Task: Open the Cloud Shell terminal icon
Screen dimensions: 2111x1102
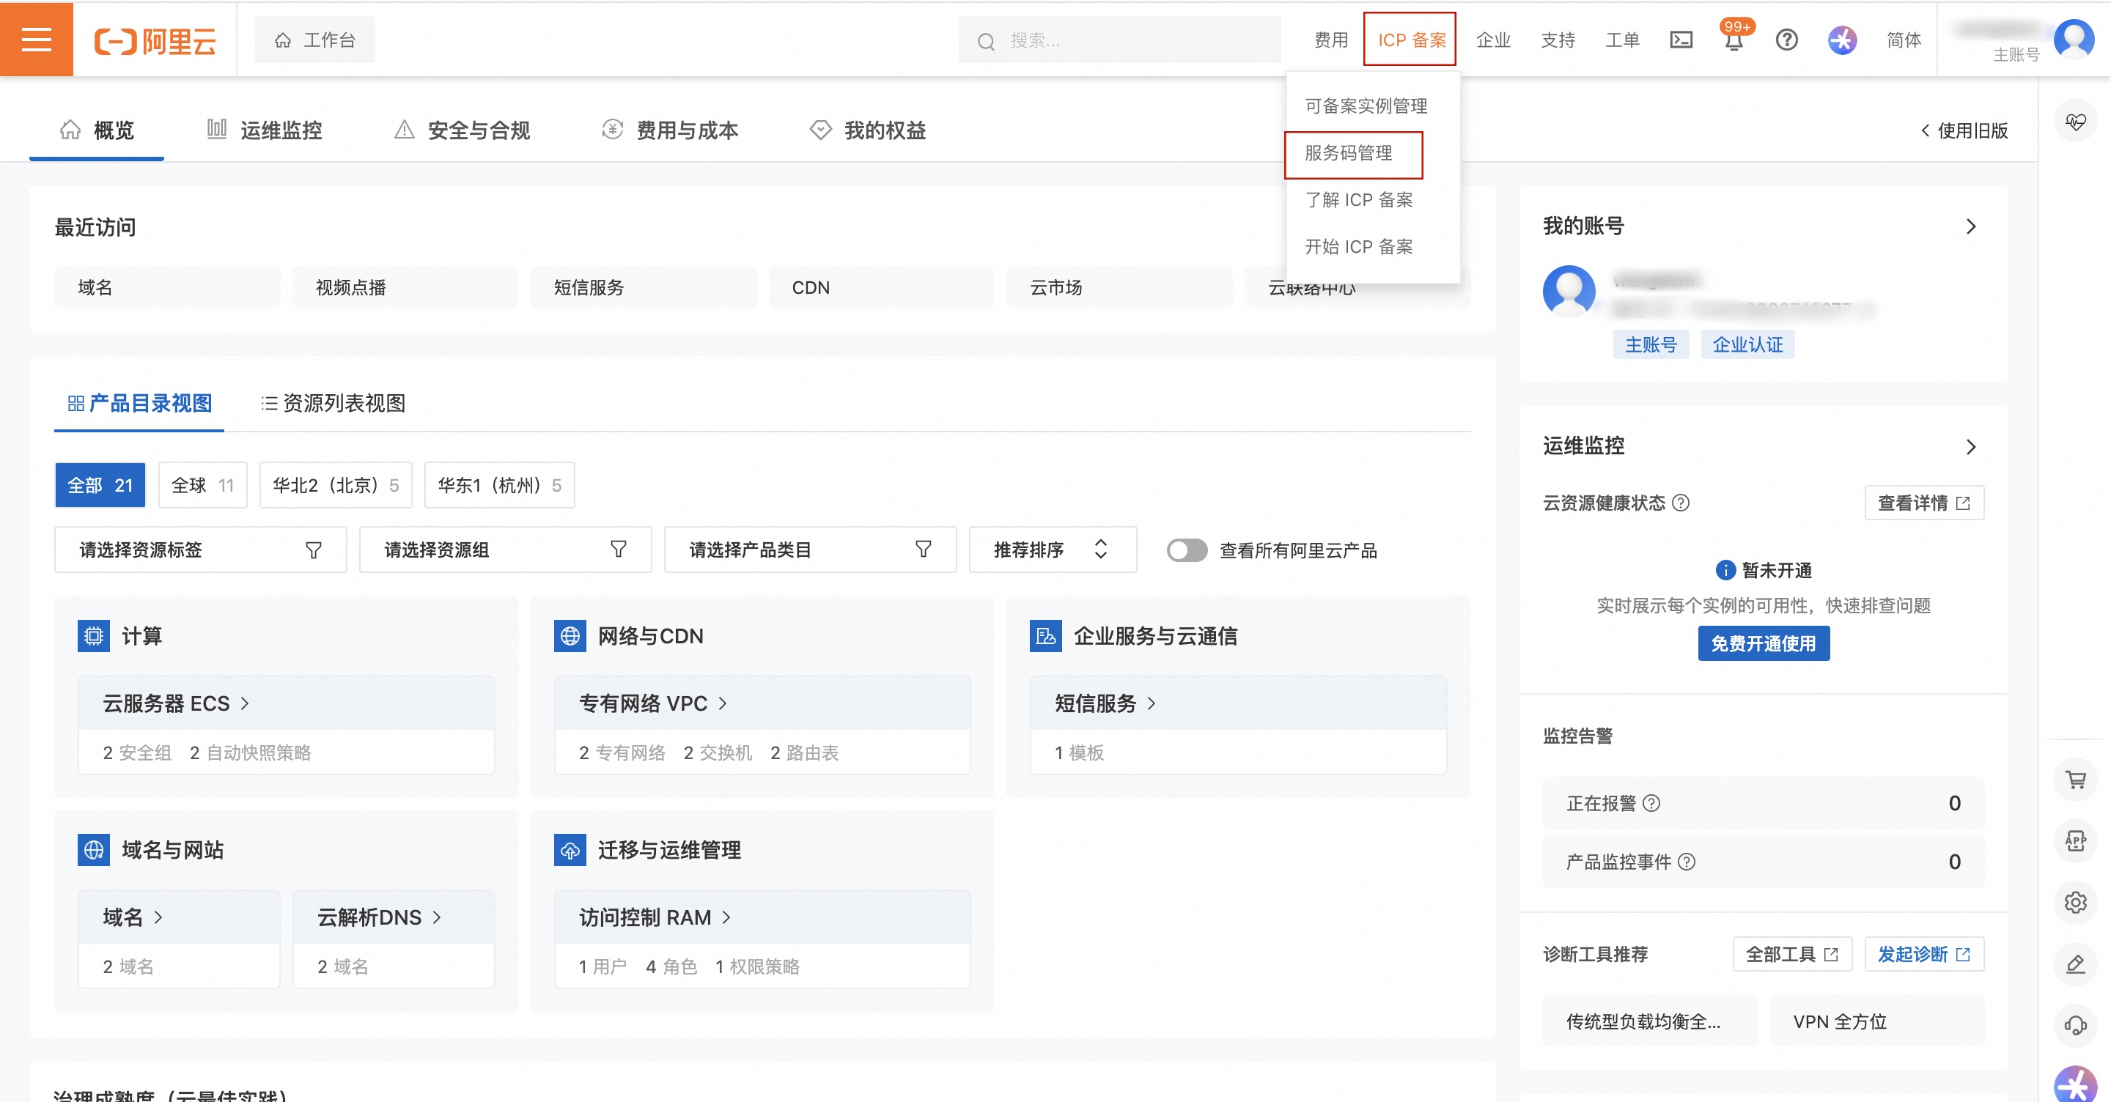Action: click(1681, 40)
